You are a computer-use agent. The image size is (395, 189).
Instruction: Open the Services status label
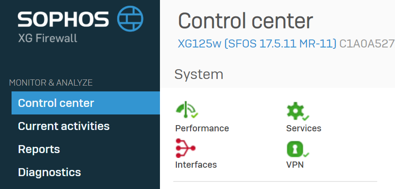[x=303, y=128]
